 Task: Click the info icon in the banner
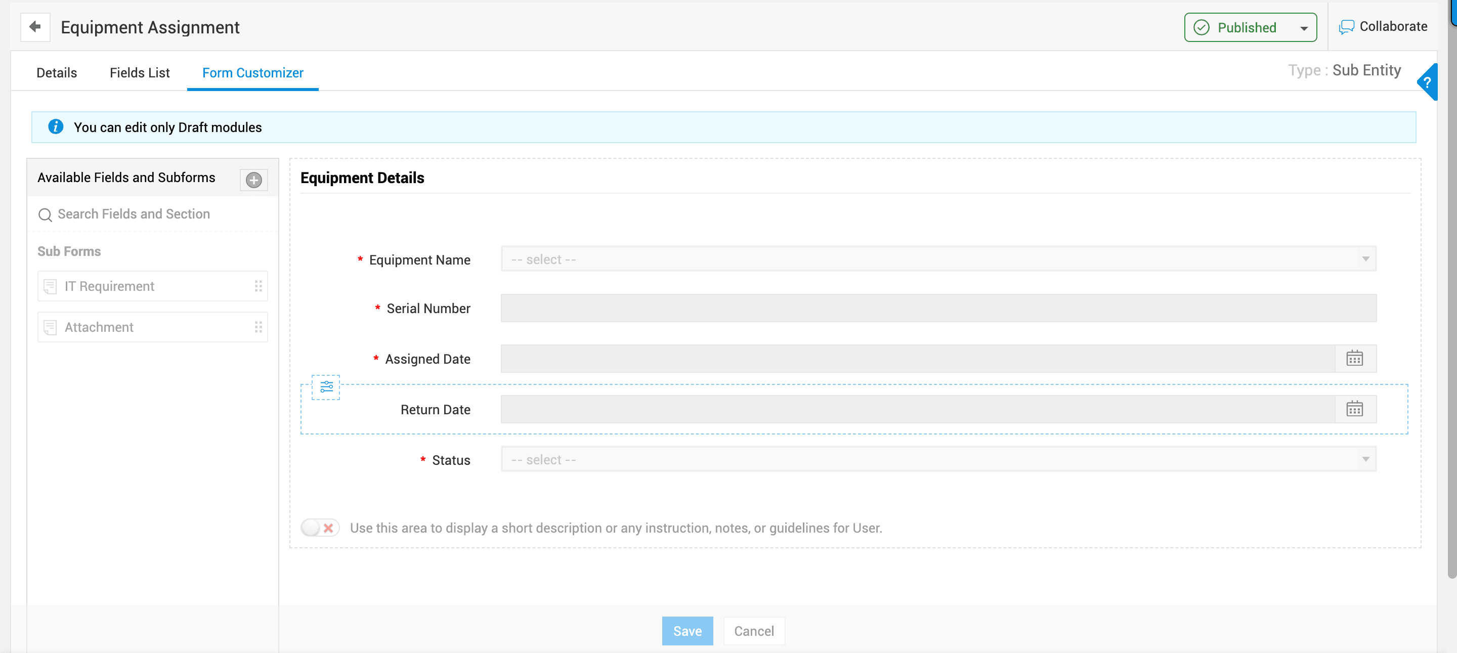(x=56, y=126)
